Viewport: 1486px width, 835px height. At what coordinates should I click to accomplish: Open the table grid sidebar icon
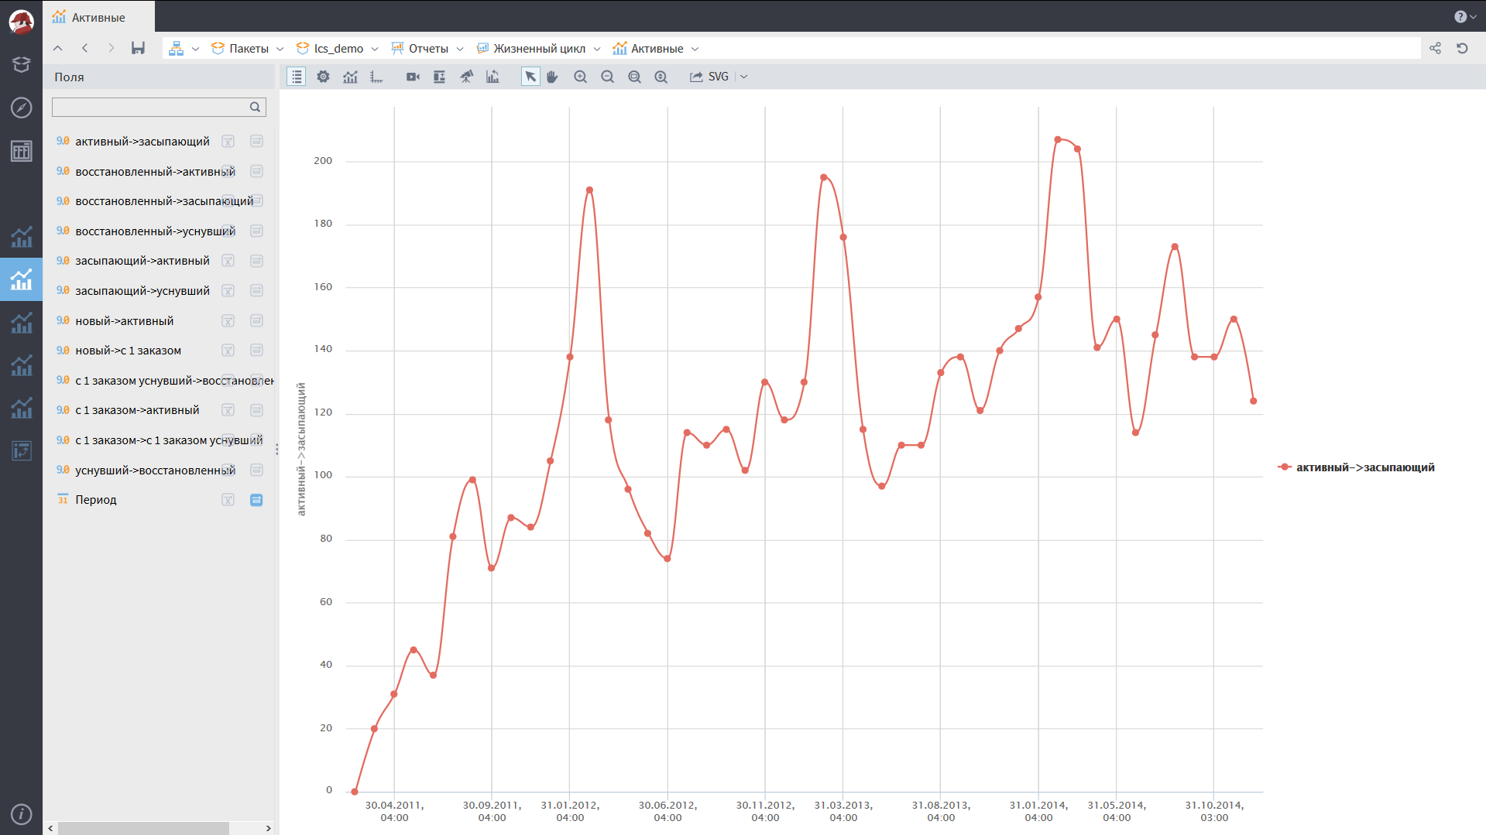click(21, 151)
